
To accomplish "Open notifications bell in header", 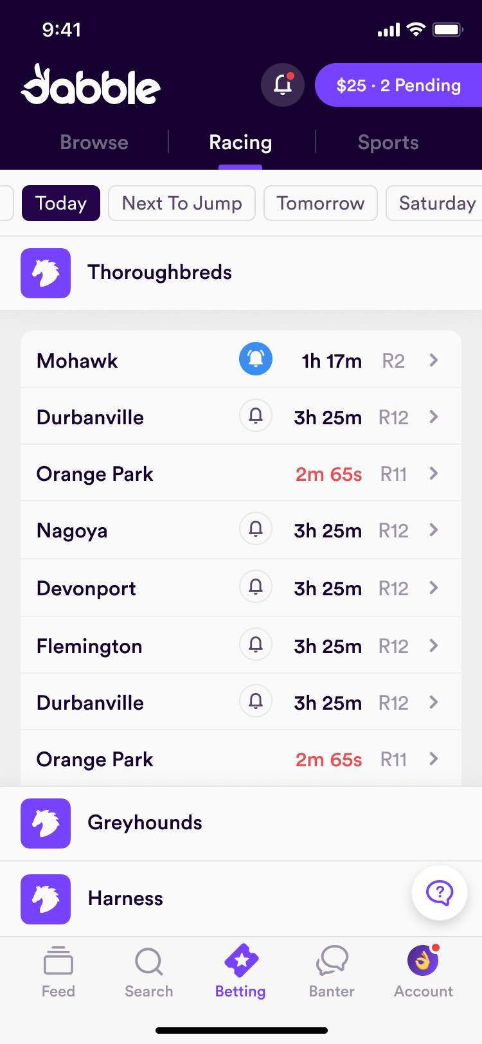I will pos(282,85).
